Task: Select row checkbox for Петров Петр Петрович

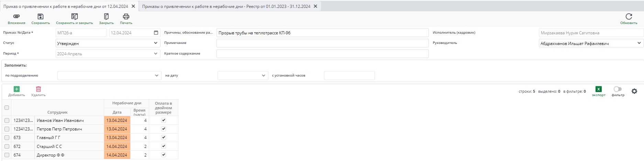Action: tap(7, 129)
